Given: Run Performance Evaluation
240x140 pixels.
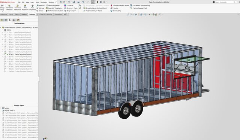Looking at the screenshot, I should pyautogui.click(x=54, y=11).
